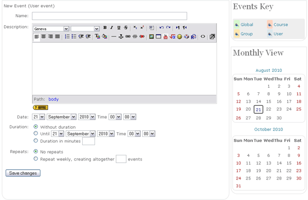The image size is (308, 200).
Task: Insert smiley emoticon
Action: (x=179, y=37)
